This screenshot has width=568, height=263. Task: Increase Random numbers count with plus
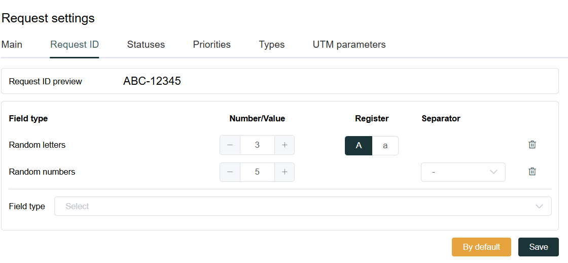285,172
